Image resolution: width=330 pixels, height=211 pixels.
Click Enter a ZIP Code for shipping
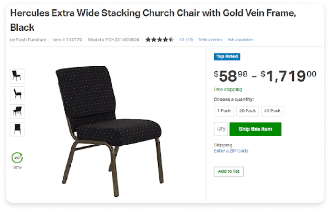231,151
